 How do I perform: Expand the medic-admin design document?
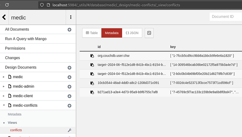tap(4, 86)
